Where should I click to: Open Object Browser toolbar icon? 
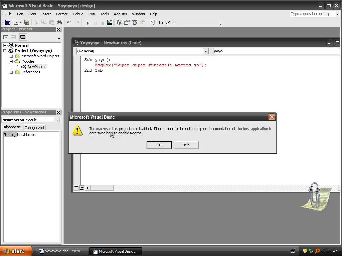click(135, 22)
